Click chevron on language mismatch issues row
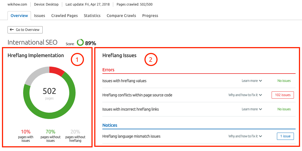 (x=260, y=136)
